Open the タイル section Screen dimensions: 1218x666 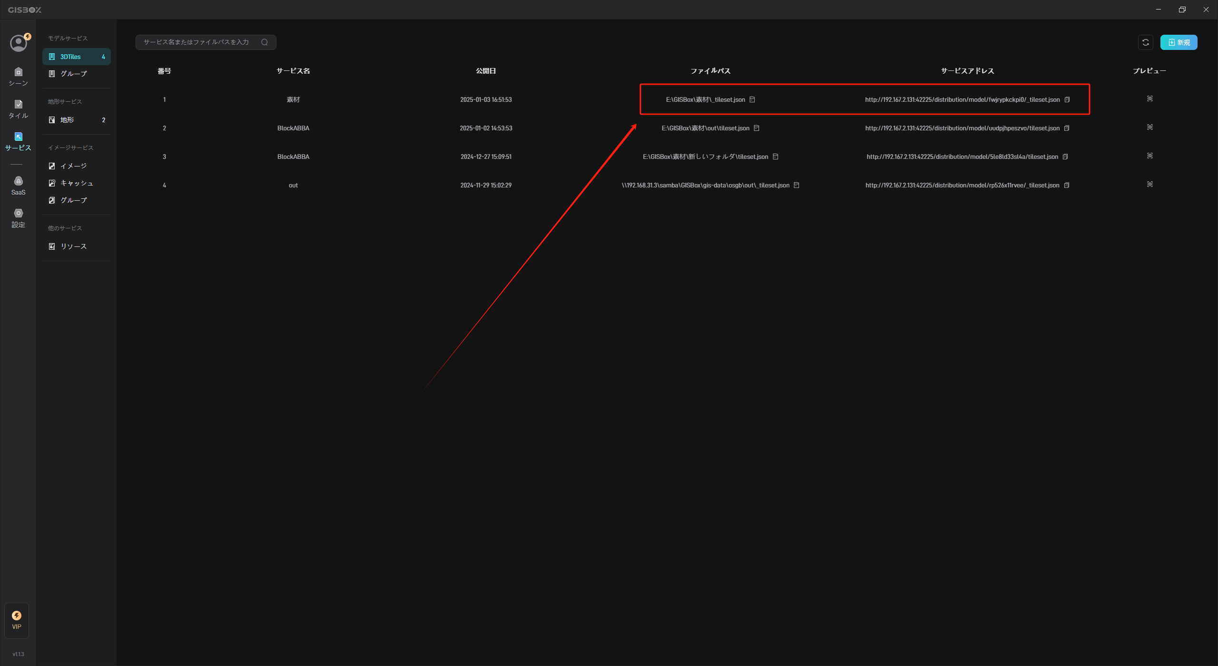(x=18, y=109)
